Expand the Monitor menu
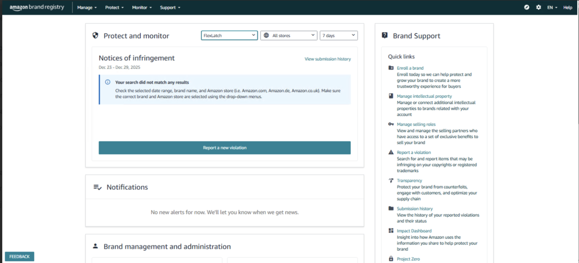 [x=142, y=8]
